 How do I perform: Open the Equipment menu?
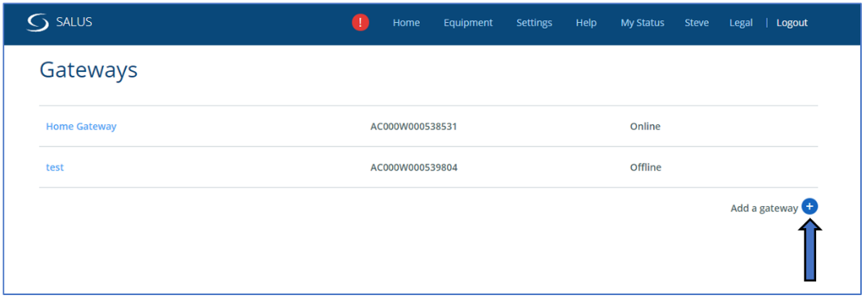[468, 23]
